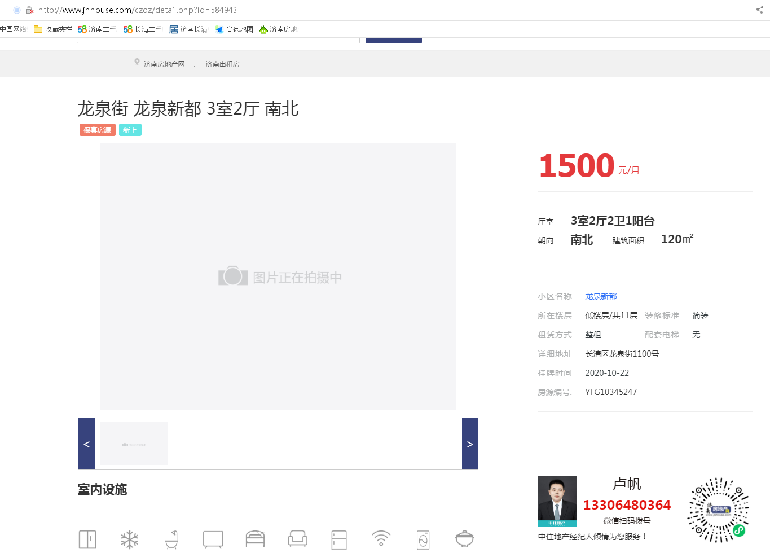Click agent 卢帆's profile photo
Viewport: 770px width, 553px height.
point(557,501)
